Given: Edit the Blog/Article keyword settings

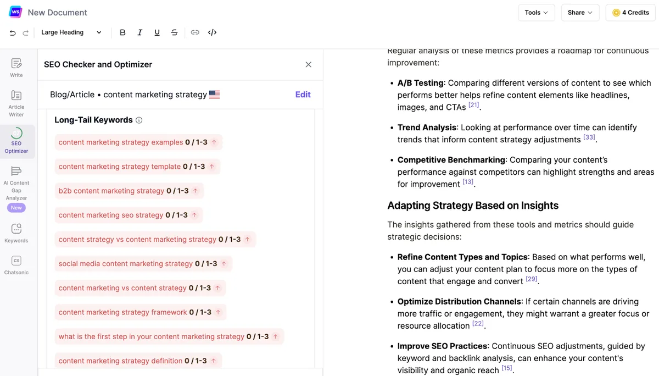Looking at the screenshot, I should tap(303, 95).
